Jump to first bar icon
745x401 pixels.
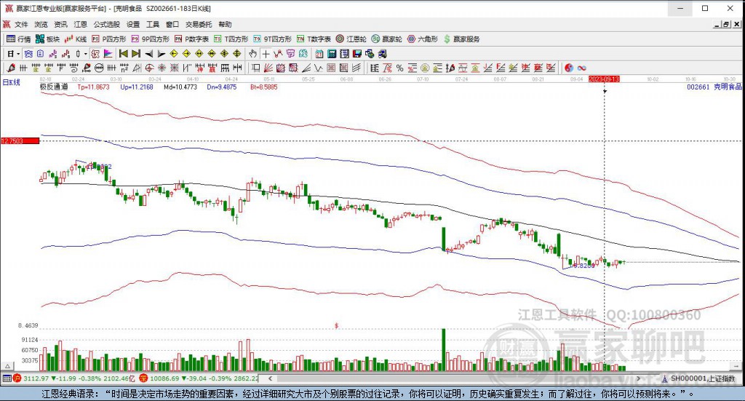pos(124,54)
